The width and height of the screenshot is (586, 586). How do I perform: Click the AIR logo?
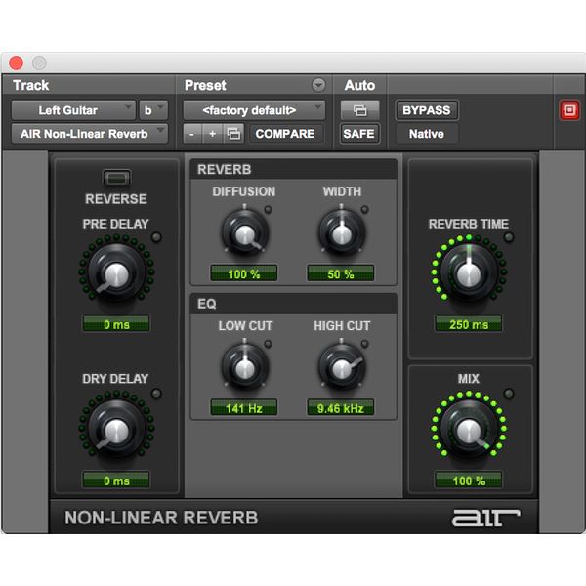click(x=485, y=518)
